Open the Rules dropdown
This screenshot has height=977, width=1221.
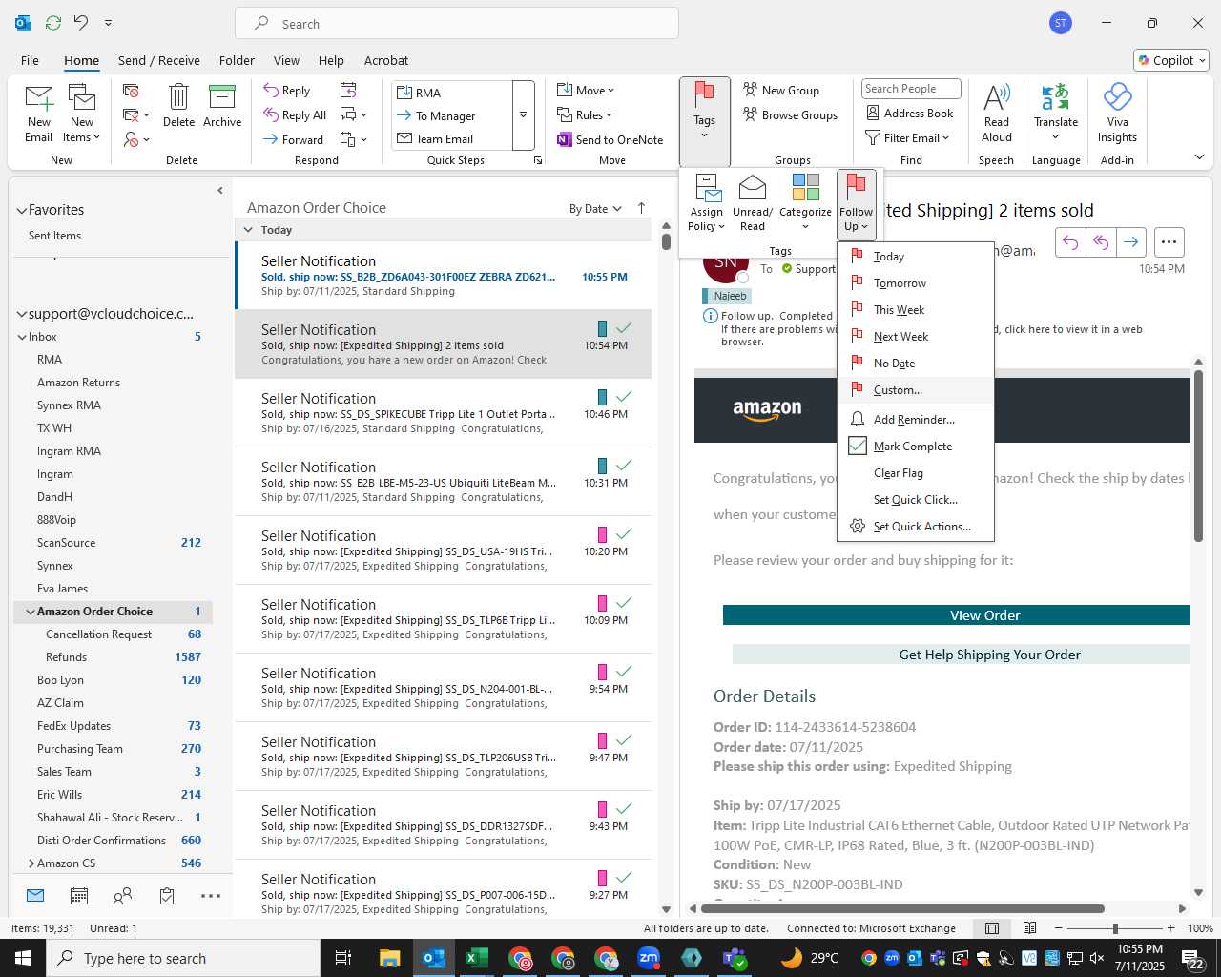tap(585, 115)
